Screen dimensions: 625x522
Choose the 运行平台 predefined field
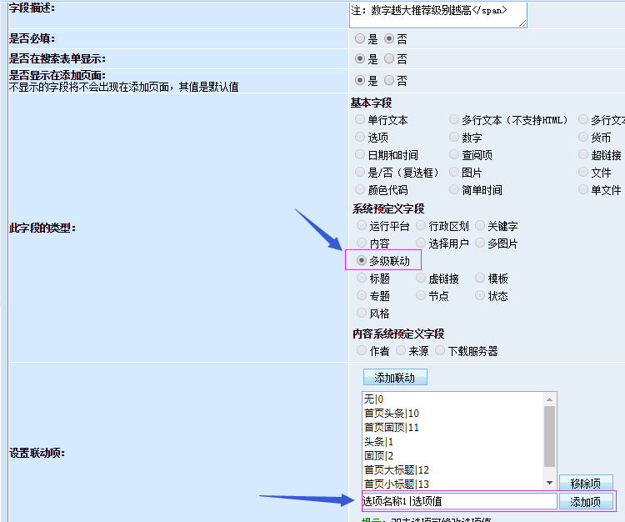(362, 226)
